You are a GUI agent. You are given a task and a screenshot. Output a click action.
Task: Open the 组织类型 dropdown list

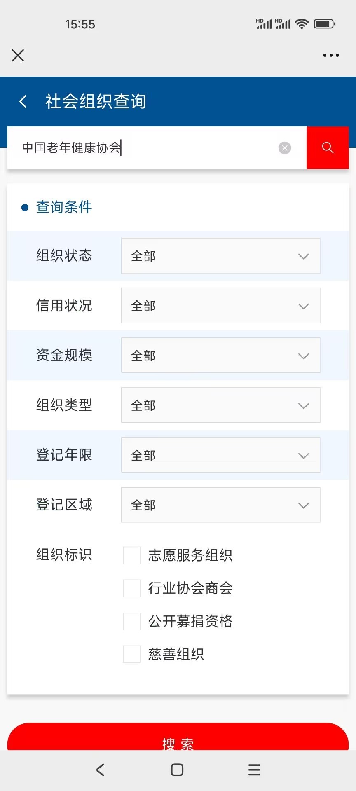click(220, 405)
